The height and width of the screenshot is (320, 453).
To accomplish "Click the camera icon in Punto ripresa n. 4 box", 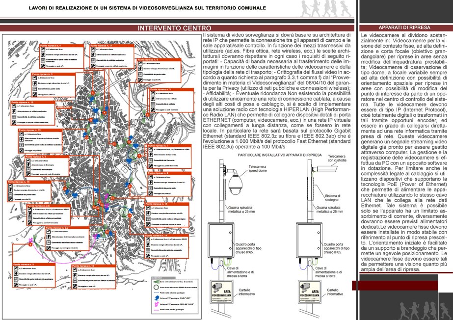I will pos(43,50).
